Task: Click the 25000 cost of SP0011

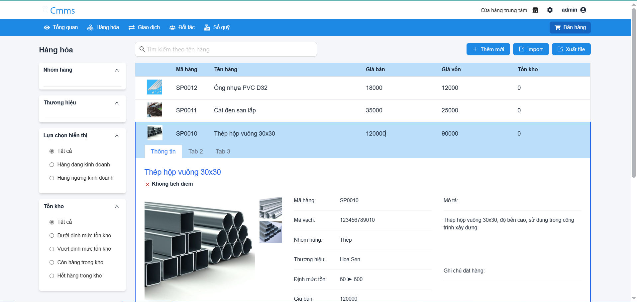Action: point(450,110)
